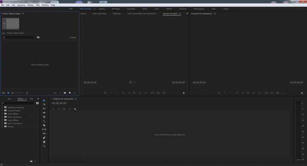Click Extract button in Program monitor
The width and height of the screenshot is (307, 166).
[272, 93]
